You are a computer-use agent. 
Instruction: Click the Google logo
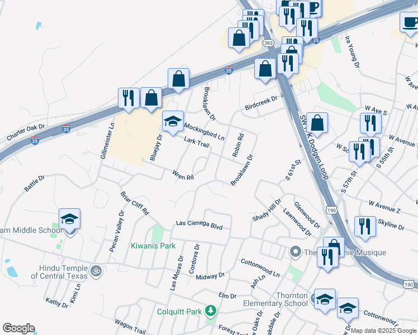pyautogui.click(x=18, y=328)
